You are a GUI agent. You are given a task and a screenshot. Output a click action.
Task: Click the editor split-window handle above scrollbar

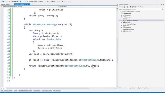(117, 9)
